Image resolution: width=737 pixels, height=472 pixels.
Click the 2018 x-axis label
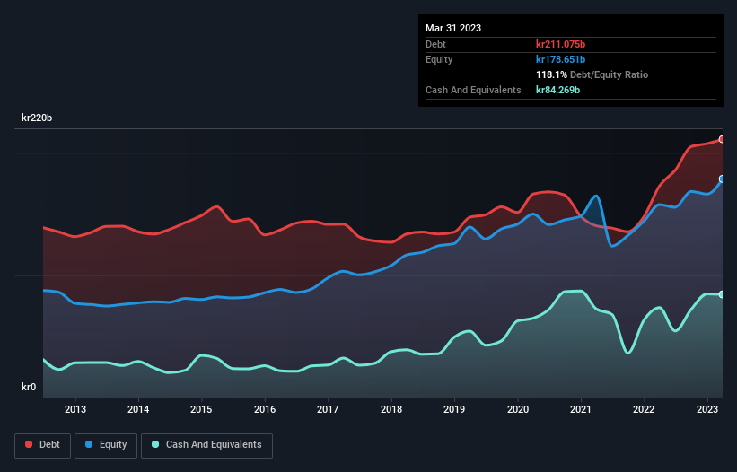391,409
